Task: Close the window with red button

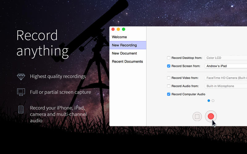Action: [113, 29]
